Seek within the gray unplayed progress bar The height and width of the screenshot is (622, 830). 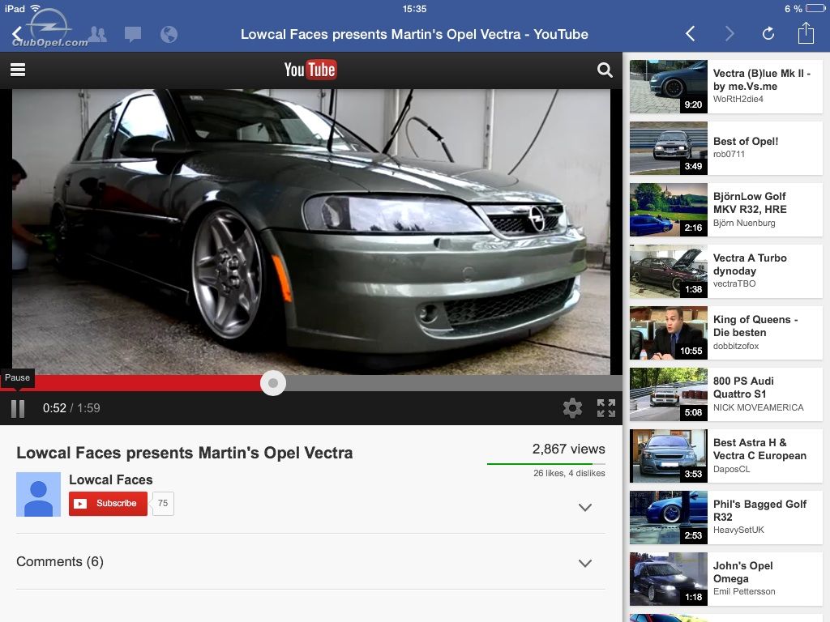click(x=454, y=383)
